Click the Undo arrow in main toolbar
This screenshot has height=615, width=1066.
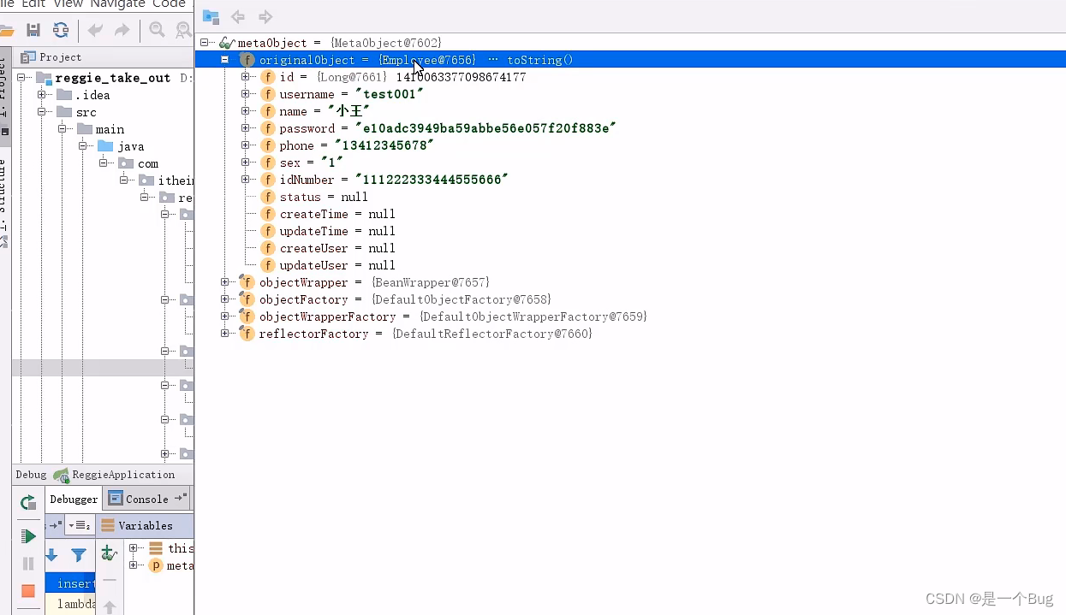coord(95,30)
